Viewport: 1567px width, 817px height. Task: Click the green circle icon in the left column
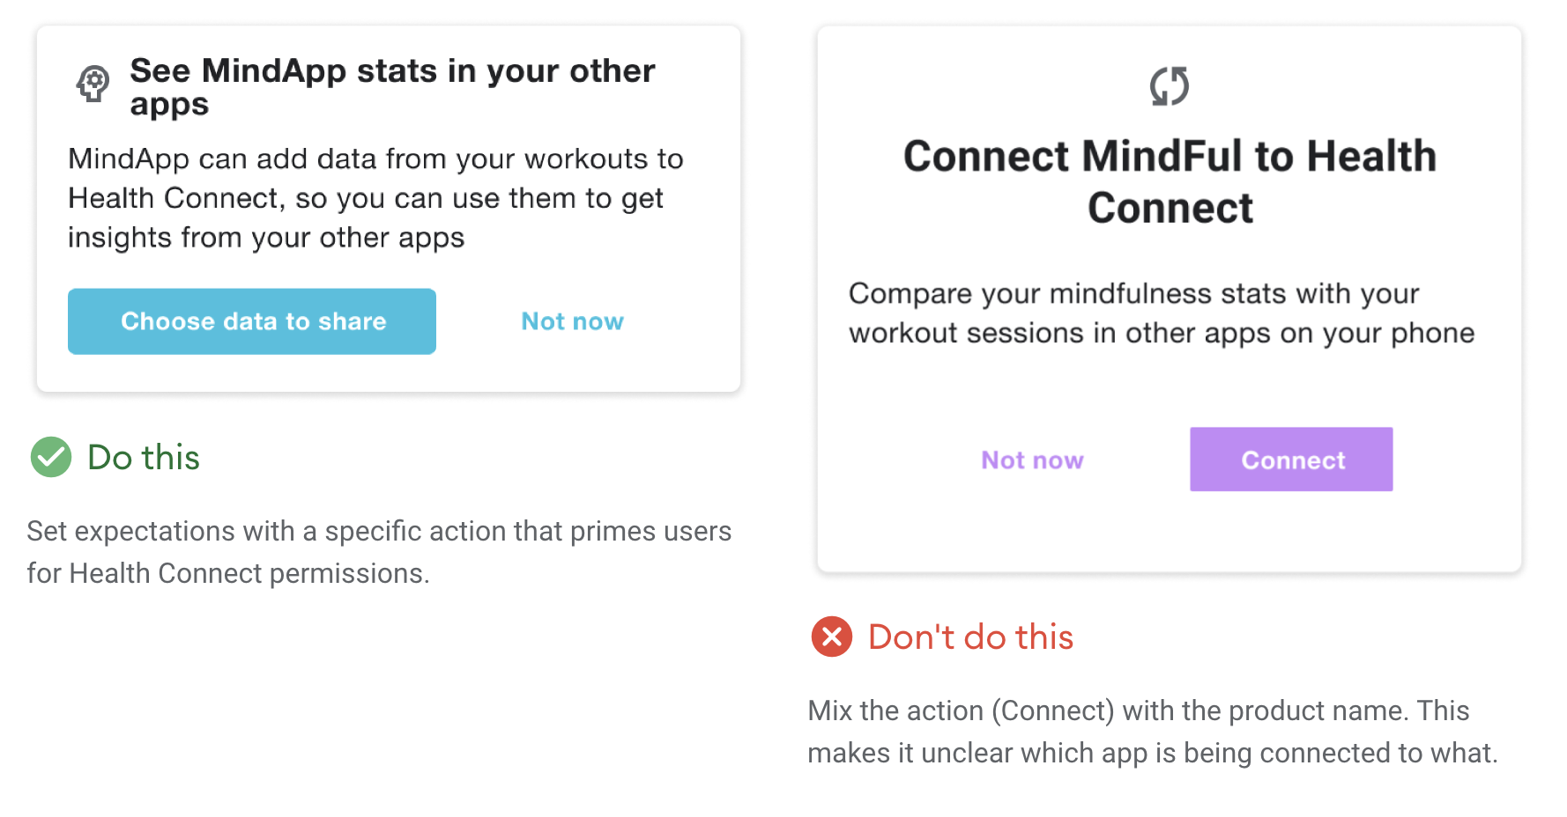[50, 457]
